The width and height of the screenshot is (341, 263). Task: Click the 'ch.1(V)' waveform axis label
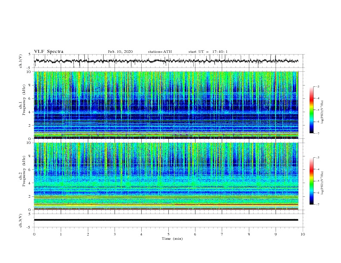click(x=21, y=61)
